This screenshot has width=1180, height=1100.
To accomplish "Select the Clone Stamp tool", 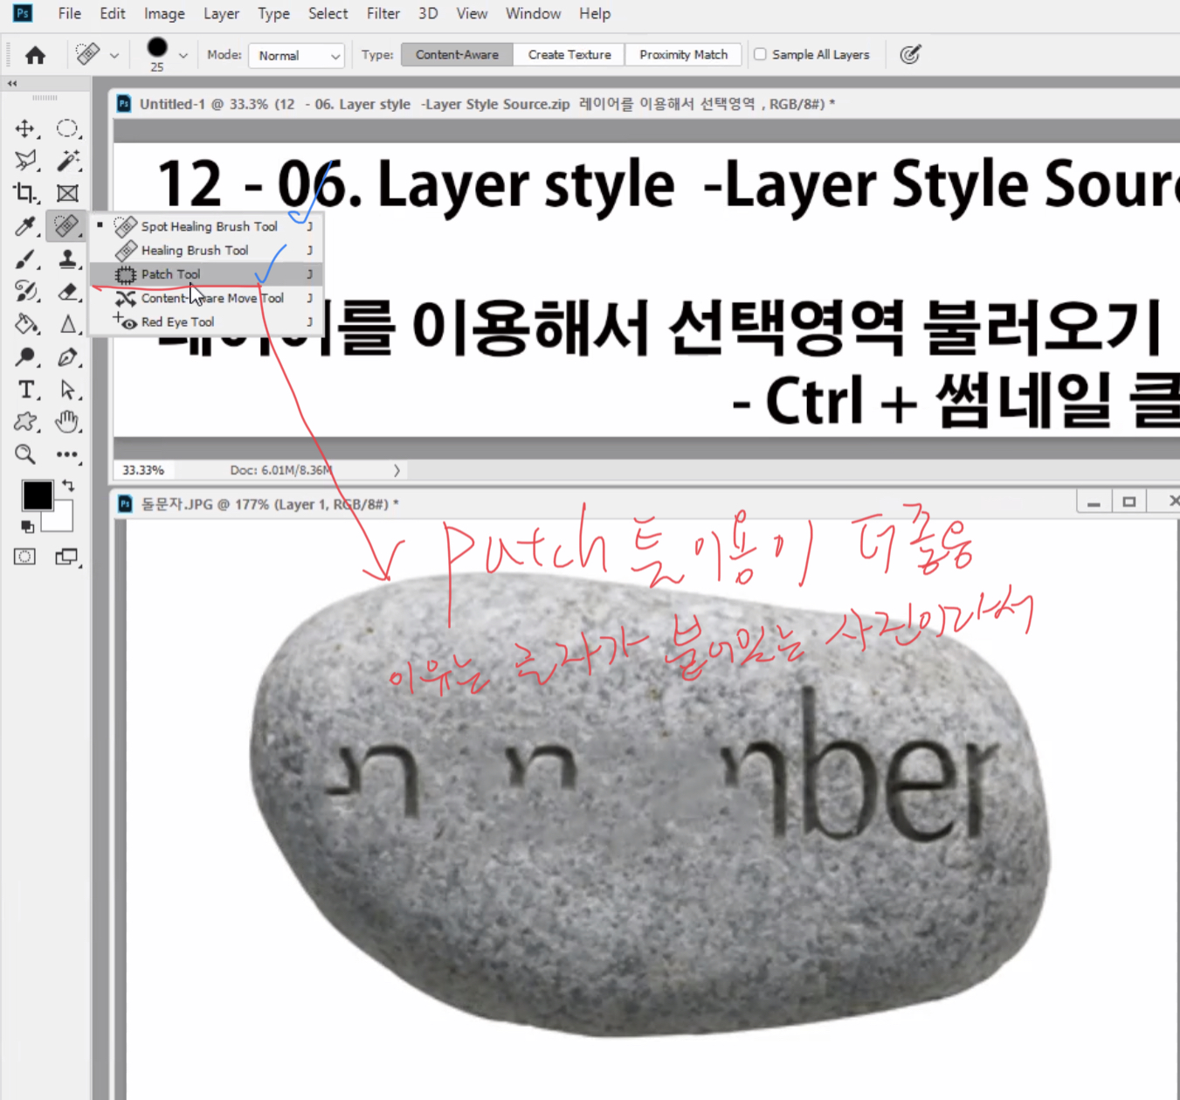I will tap(67, 259).
